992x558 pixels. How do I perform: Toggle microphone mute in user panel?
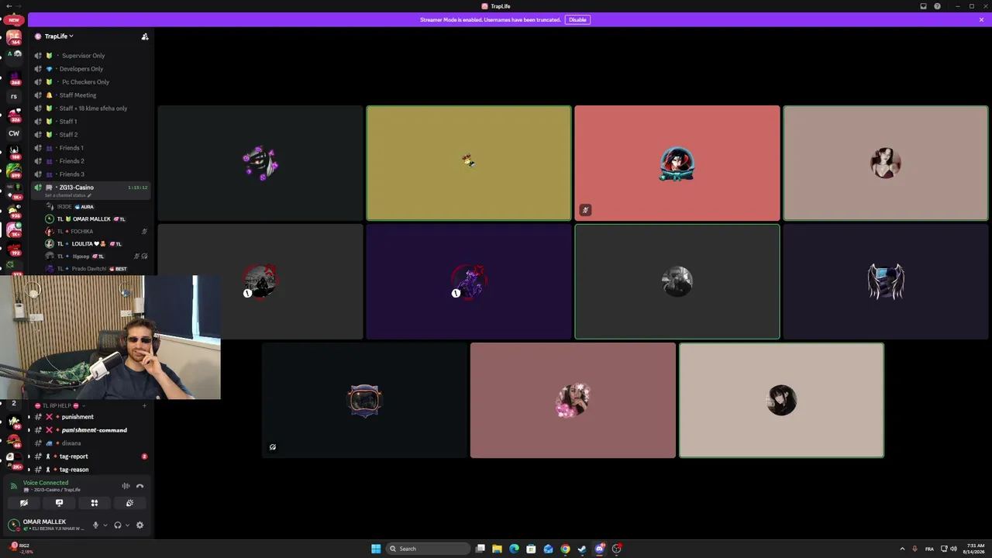96,525
